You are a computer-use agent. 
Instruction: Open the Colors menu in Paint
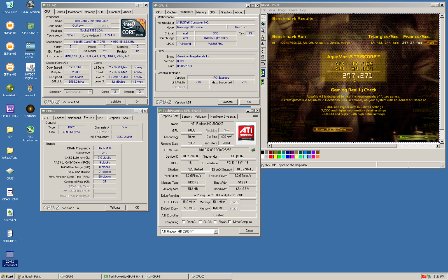pos(293,10)
